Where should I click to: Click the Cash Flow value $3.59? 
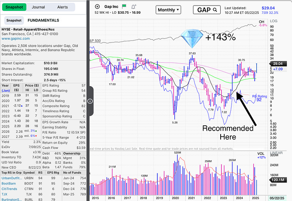[81, 148]
